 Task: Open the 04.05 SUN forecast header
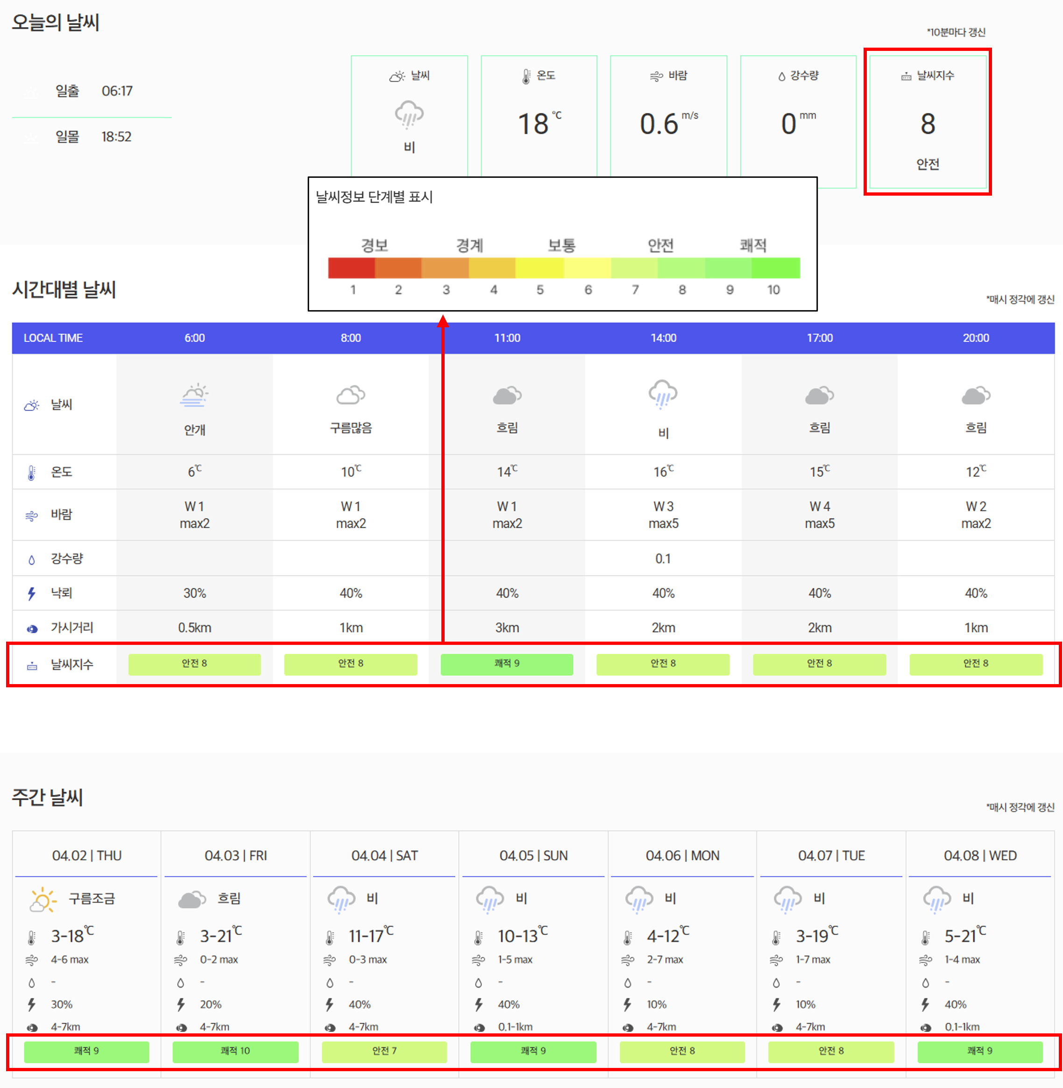533,855
